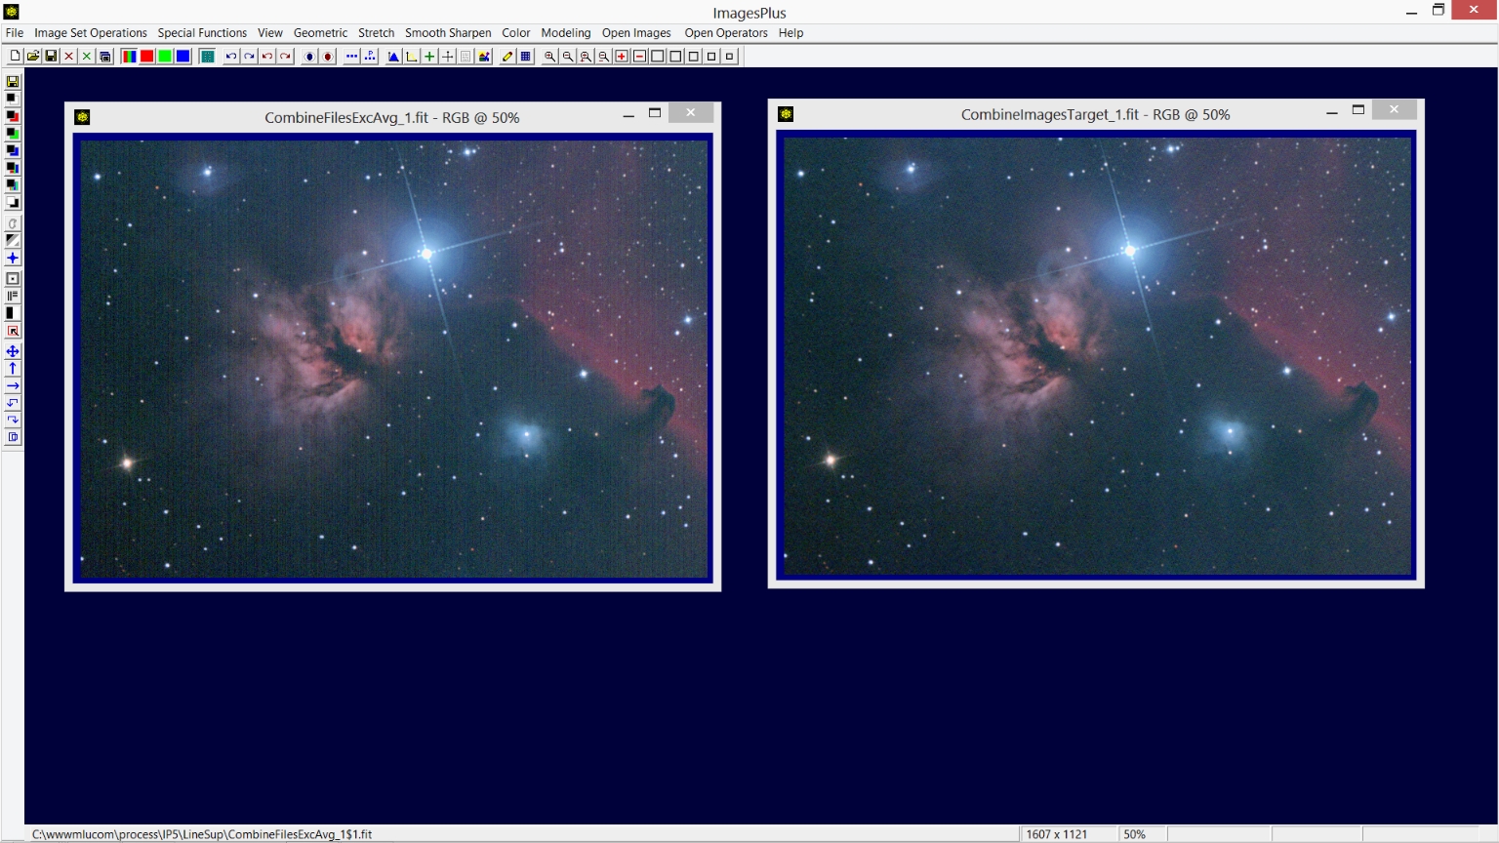Click the blue up arrow sidebar icon
This screenshot has width=1499, height=843.
pos(13,369)
